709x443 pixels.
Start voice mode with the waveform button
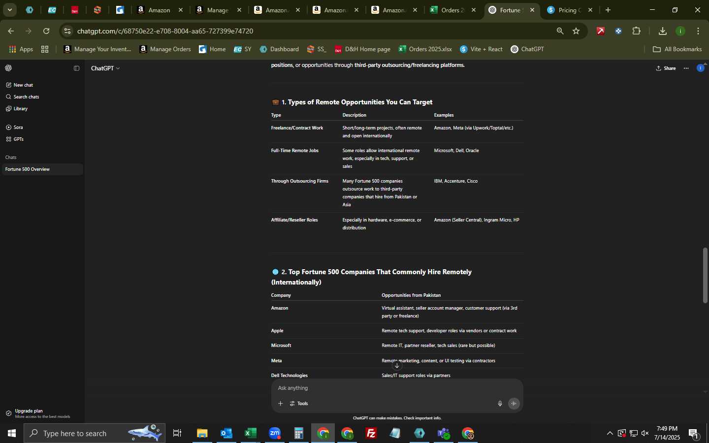[514, 404]
